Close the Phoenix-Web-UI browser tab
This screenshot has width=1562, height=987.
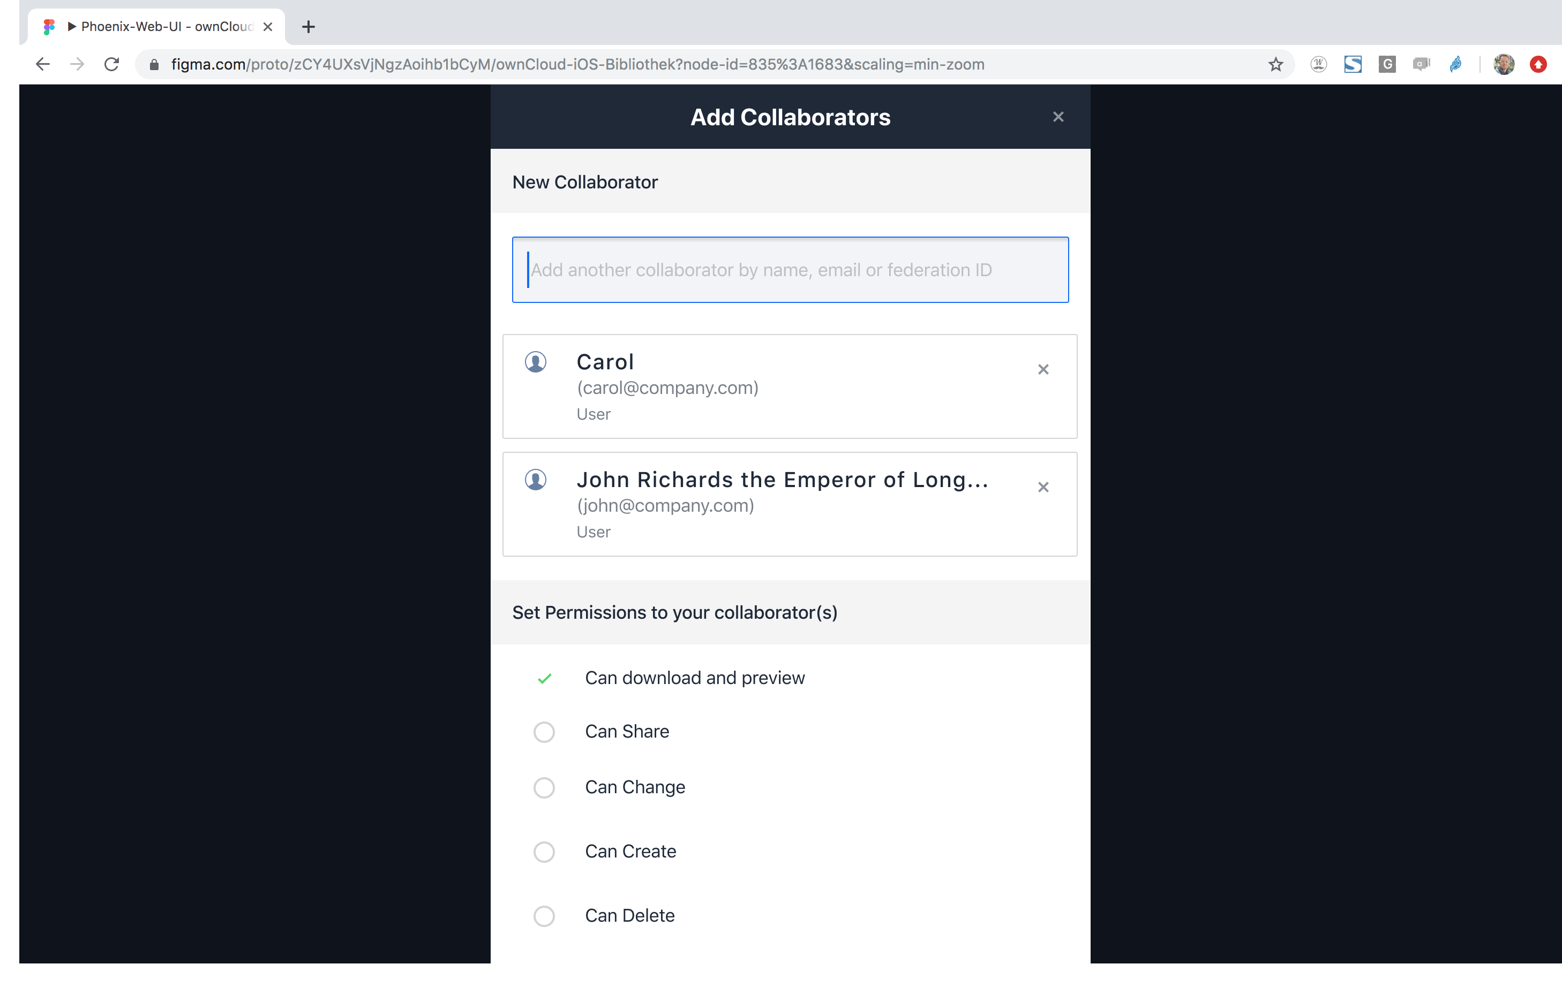[x=268, y=27]
